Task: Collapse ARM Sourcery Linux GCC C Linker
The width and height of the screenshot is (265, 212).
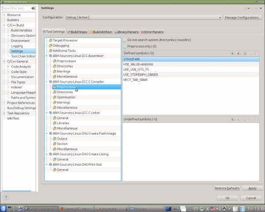Action: click(x=47, y=113)
